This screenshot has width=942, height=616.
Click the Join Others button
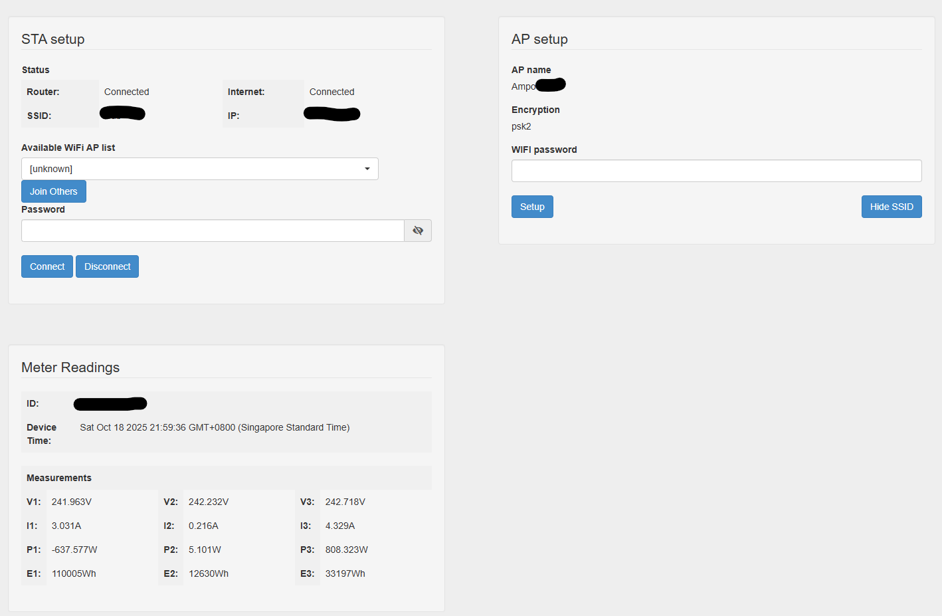[x=54, y=191]
